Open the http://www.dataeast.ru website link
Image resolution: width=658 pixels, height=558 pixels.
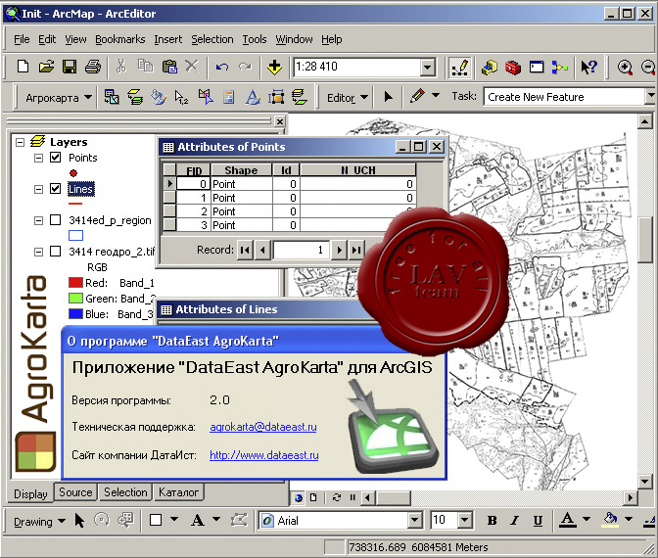(264, 455)
